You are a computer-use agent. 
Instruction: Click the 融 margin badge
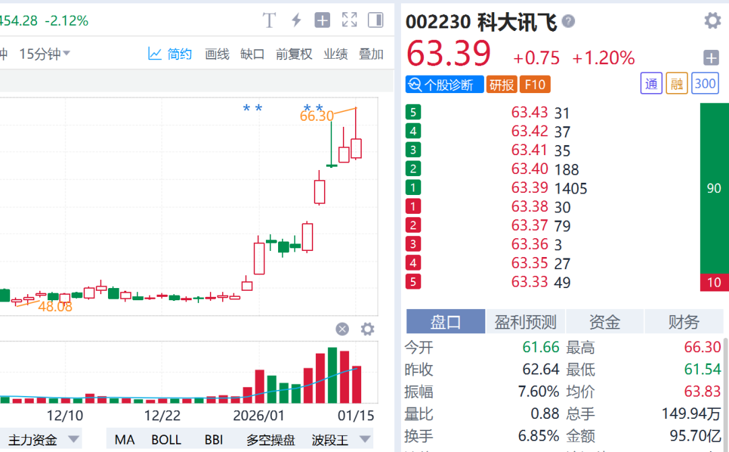coord(676,84)
